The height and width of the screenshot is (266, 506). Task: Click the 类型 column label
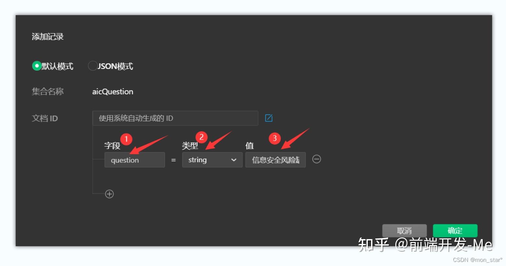click(190, 146)
